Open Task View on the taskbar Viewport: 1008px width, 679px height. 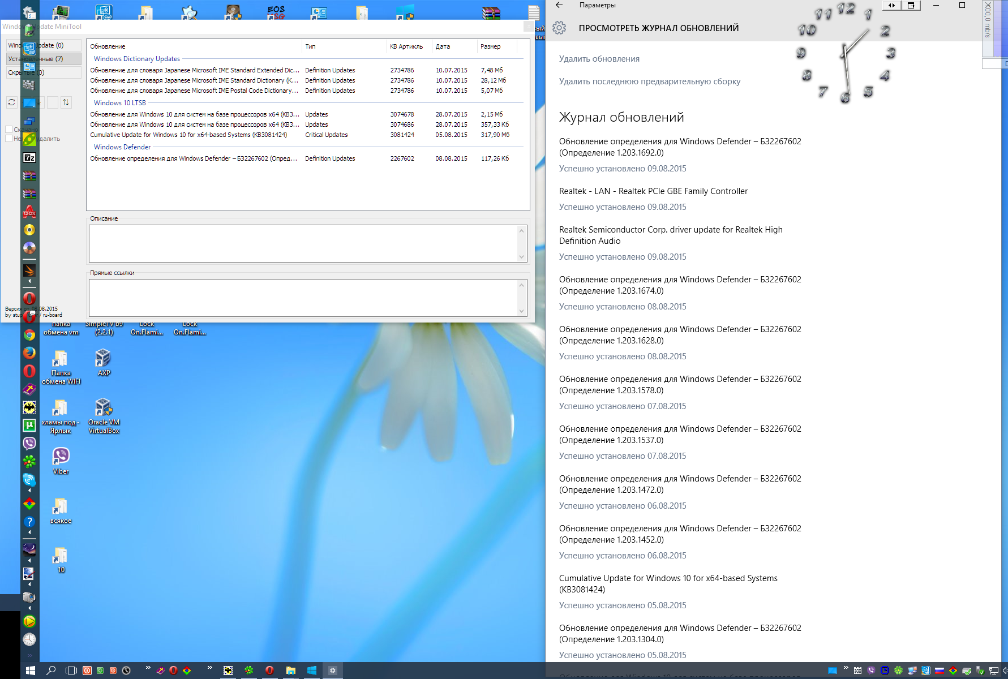(71, 671)
